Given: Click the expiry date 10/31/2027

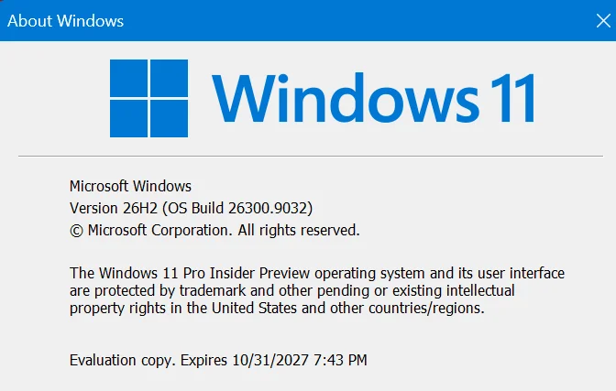Looking at the screenshot, I should [270, 360].
